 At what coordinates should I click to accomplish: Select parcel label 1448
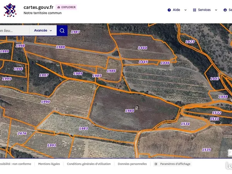click(223, 97)
